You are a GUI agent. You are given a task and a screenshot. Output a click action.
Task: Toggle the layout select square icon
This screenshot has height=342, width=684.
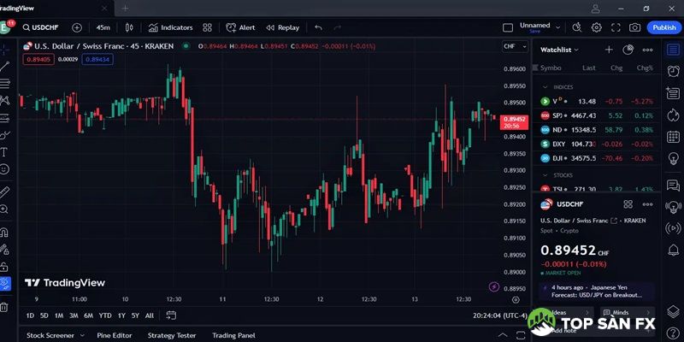click(508, 27)
